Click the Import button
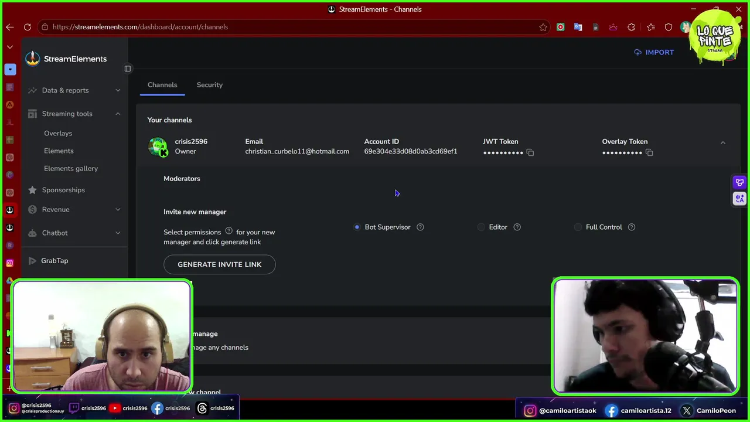The height and width of the screenshot is (422, 750). 654,52
